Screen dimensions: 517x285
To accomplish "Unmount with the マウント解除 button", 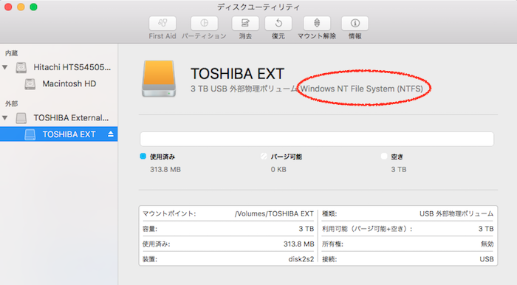I will coord(317,24).
